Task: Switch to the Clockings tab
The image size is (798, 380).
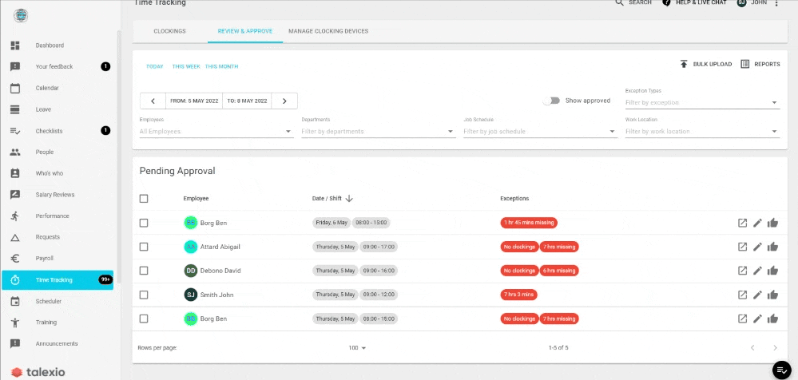Action: (x=169, y=31)
